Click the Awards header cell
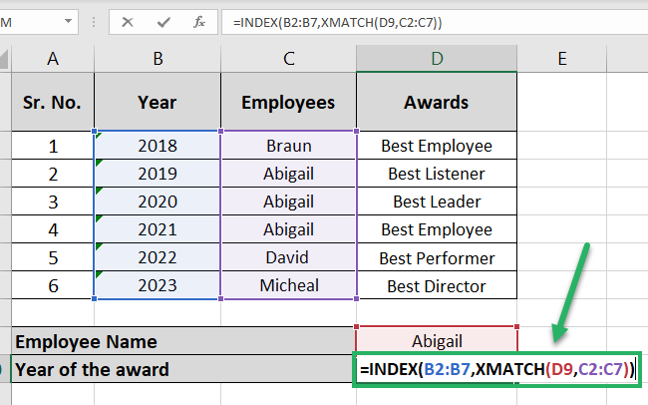Viewport: 648px width, 405px height. (437, 102)
